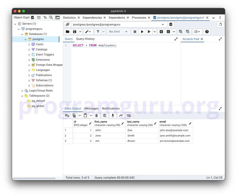Click the Execute script icon

coord(149,32)
